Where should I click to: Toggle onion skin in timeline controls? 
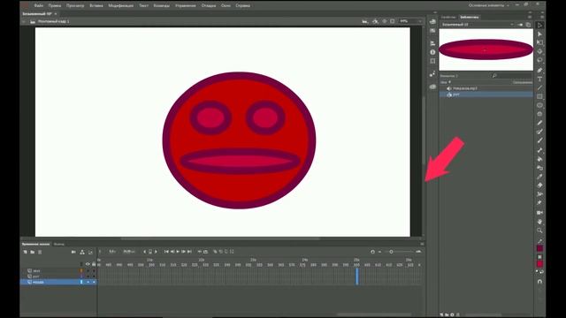(x=215, y=252)
